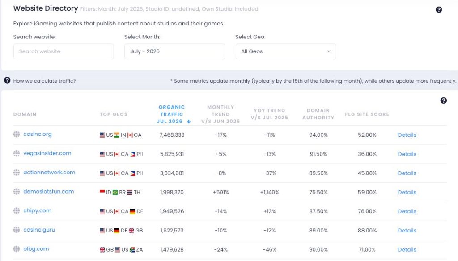The width and height of the screenshot is (458, 261).
Task: Click the Indonesia flag in demoslotsfun.com row
Action: tap(102, 192)
